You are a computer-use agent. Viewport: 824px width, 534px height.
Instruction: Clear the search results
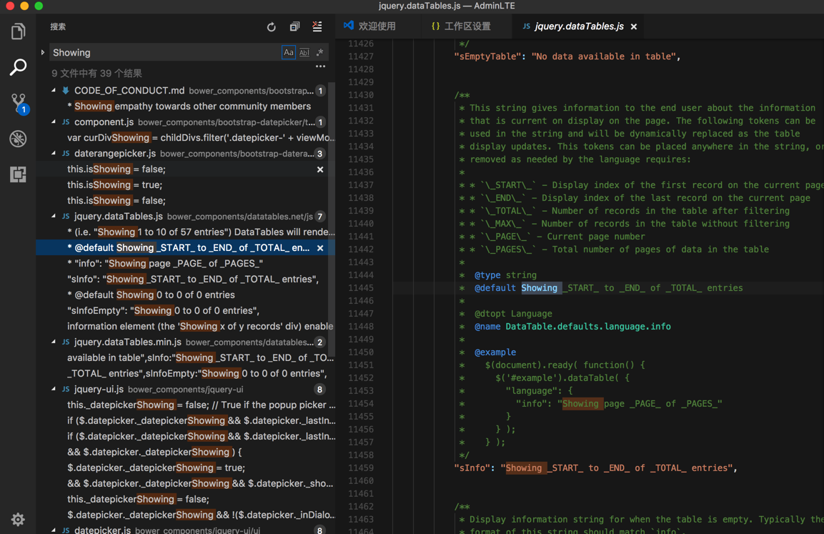[x=317, y=27]
